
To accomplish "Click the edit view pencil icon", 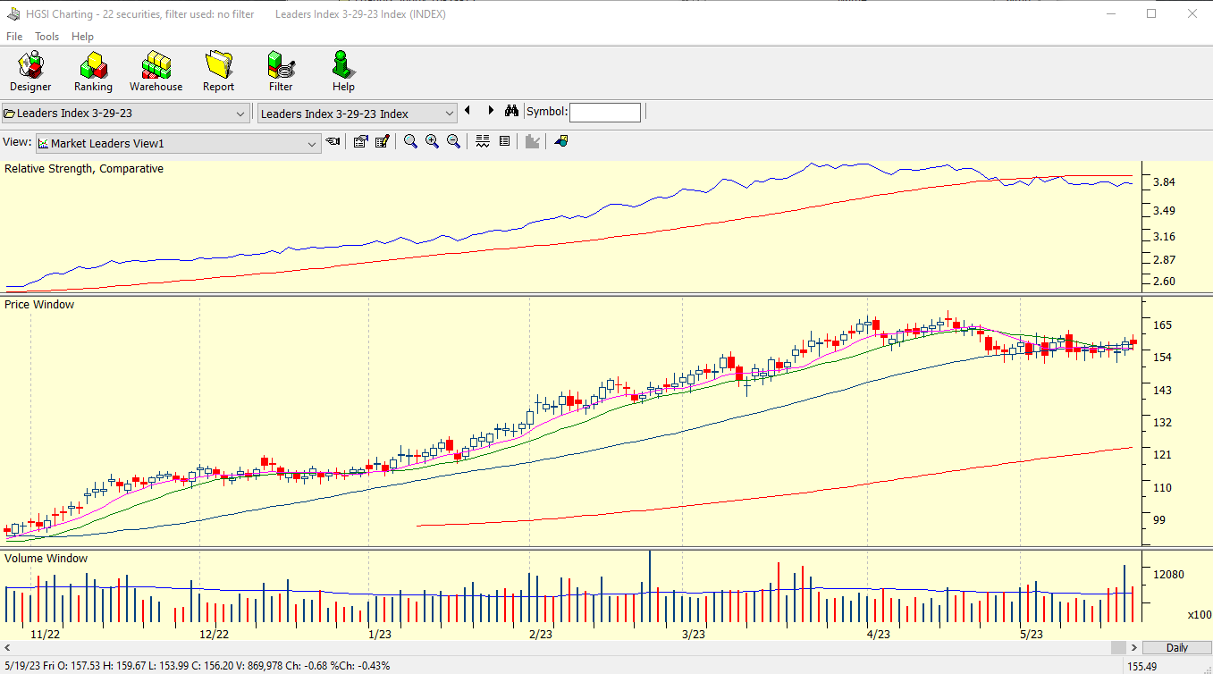I will 383,141.
